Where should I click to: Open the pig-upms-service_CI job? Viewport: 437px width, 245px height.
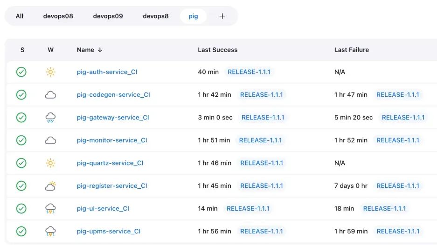108,232
